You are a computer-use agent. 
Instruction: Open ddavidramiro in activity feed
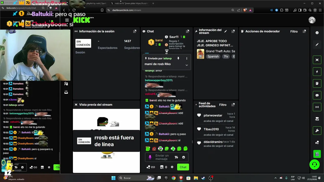pyautogui.click(x=213, y=142)
